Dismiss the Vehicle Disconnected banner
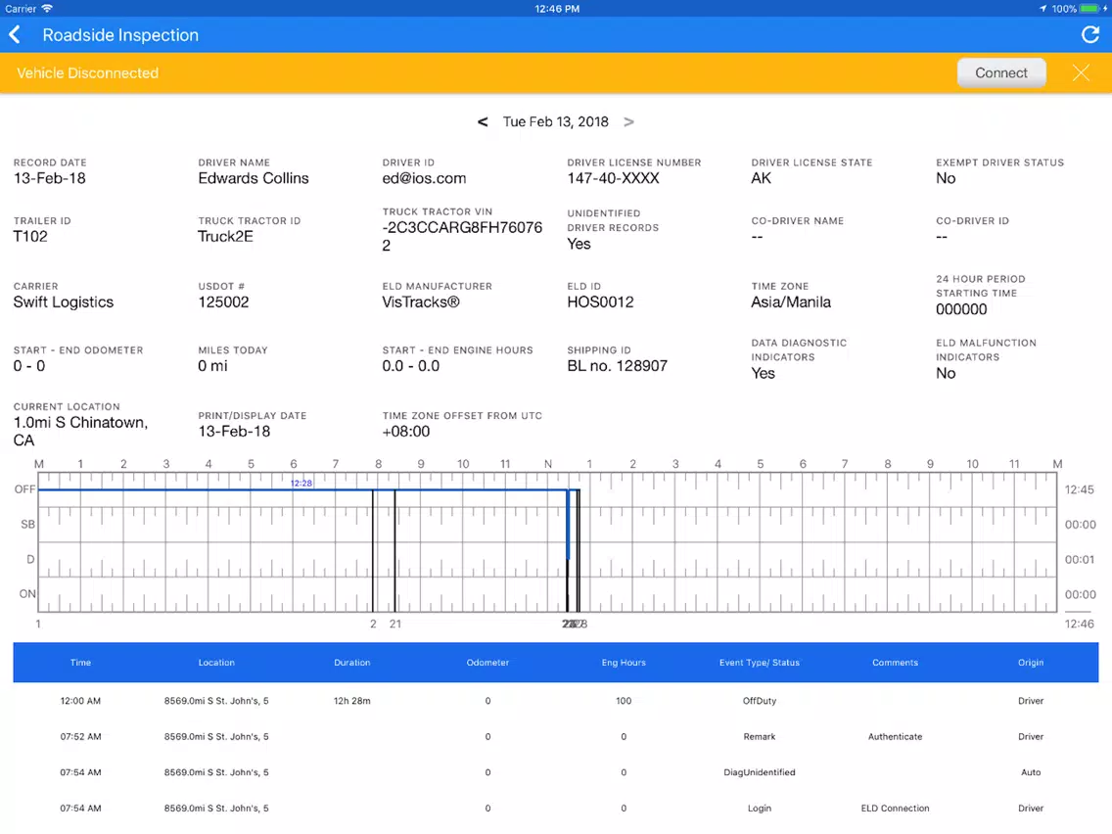 pyautogui.click(x=1081, y=73)
